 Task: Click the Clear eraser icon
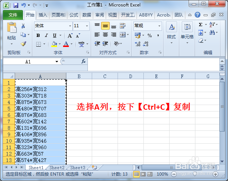201,41
